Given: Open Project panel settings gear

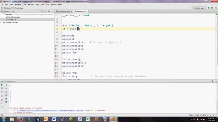Looking at the screenshot, I should (49, 11).
